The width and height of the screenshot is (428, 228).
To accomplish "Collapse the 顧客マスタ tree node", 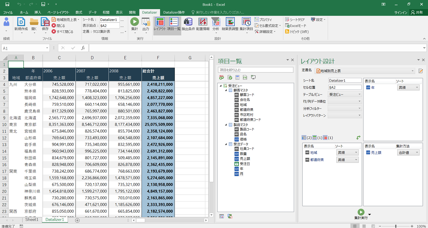I will [226, 90].
